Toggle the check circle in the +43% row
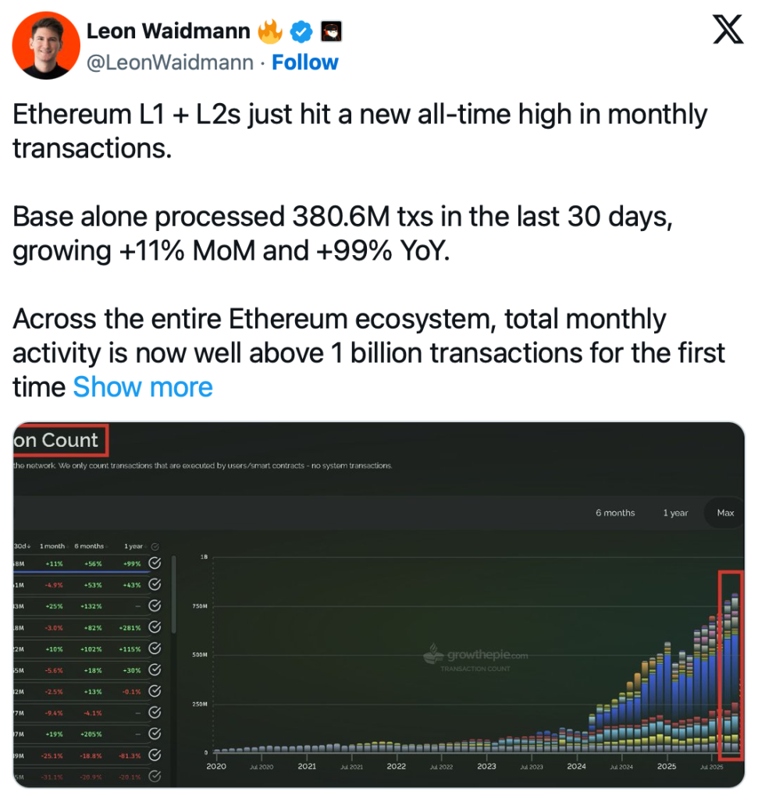This screenshot has height=799, width=758. [155, 584]
